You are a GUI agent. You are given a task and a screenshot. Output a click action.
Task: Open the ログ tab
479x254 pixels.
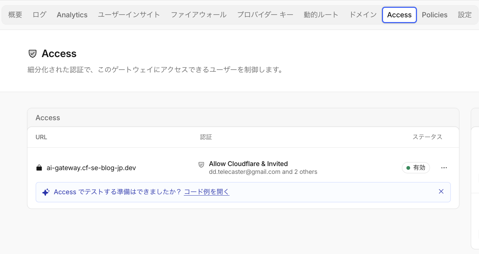[x=39, y=15]
